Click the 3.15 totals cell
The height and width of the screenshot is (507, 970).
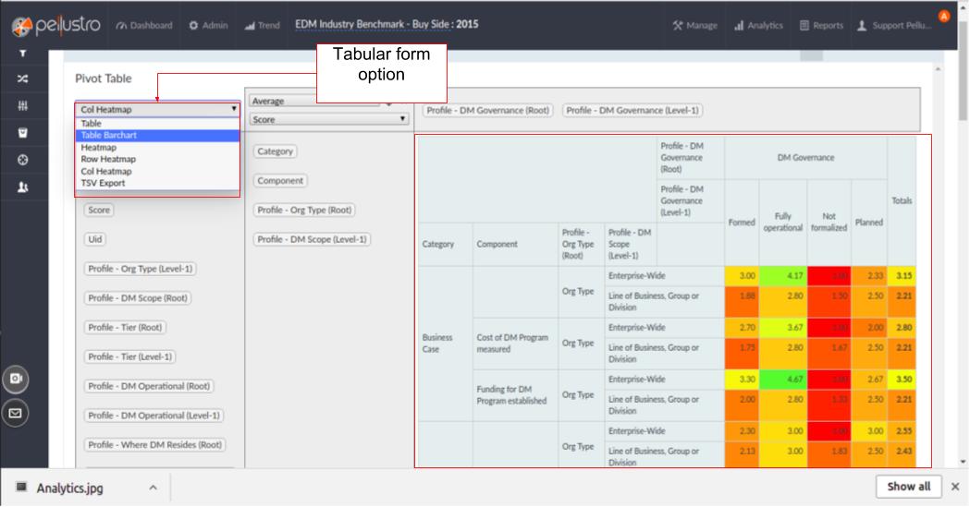pyautogui.click(x=902, y=275)
